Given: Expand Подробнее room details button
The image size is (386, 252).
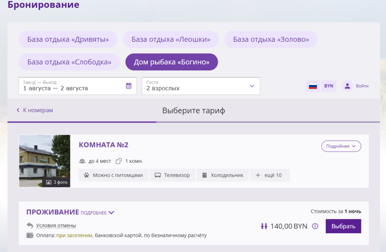Looking at the screenshot, I should pos(341,146).
